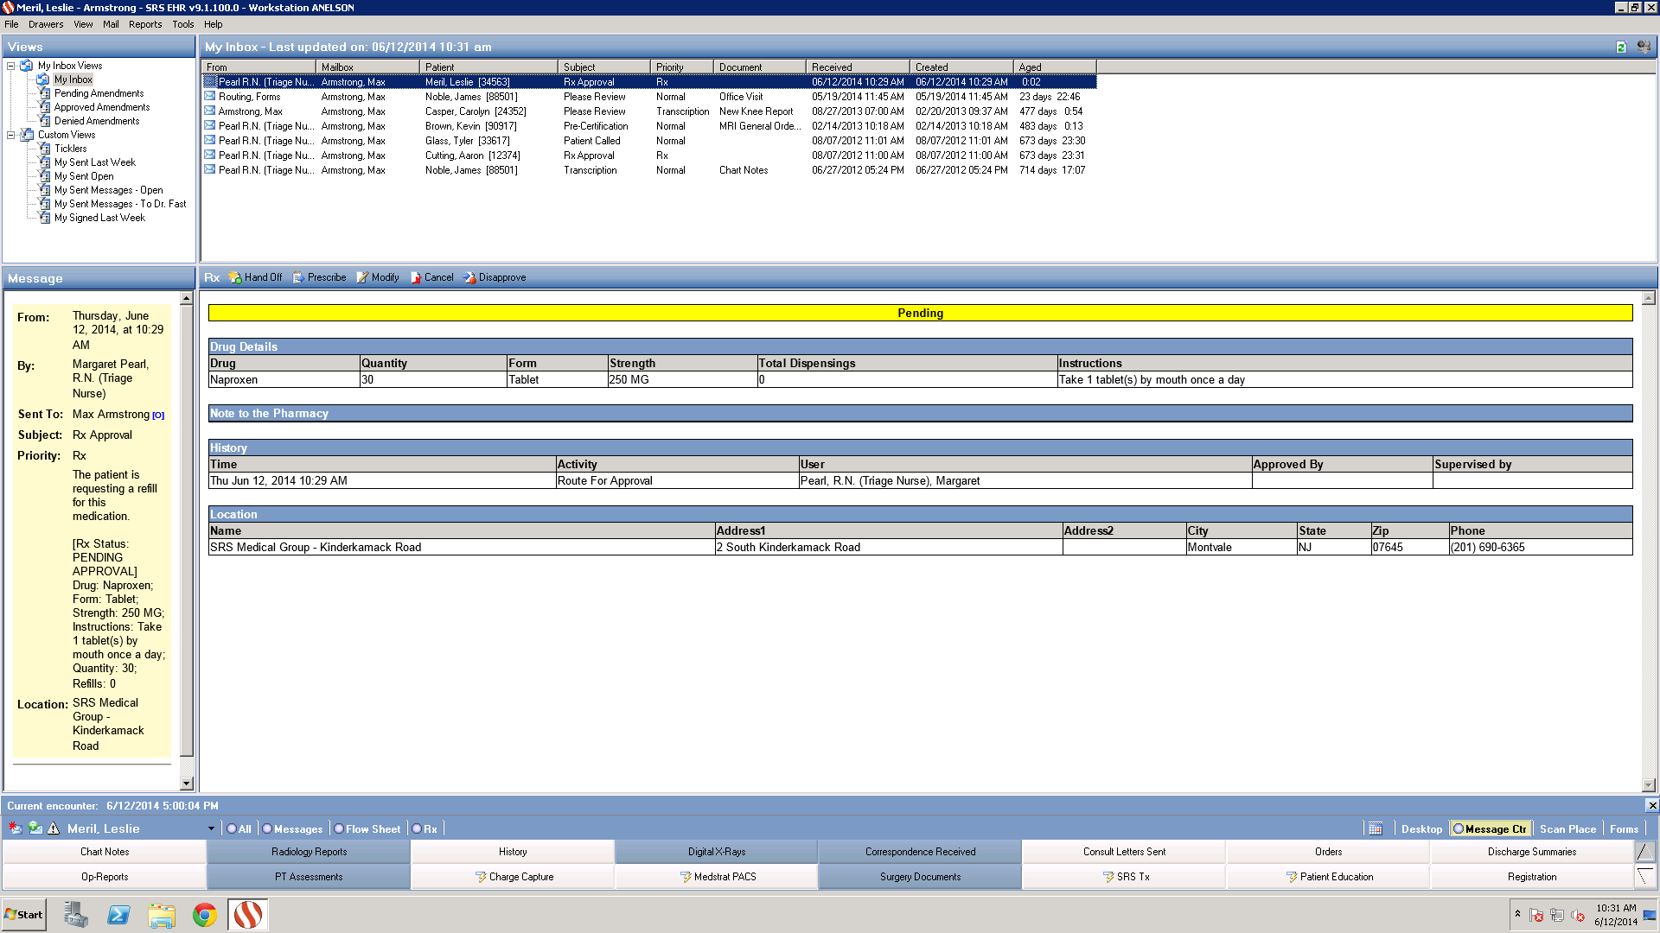1660x933 pixels.
Task: Open the Drawers menu
Action: (x=46, y=24)
